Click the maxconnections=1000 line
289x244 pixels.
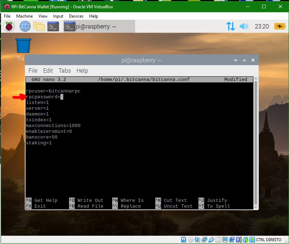point(53,126)
